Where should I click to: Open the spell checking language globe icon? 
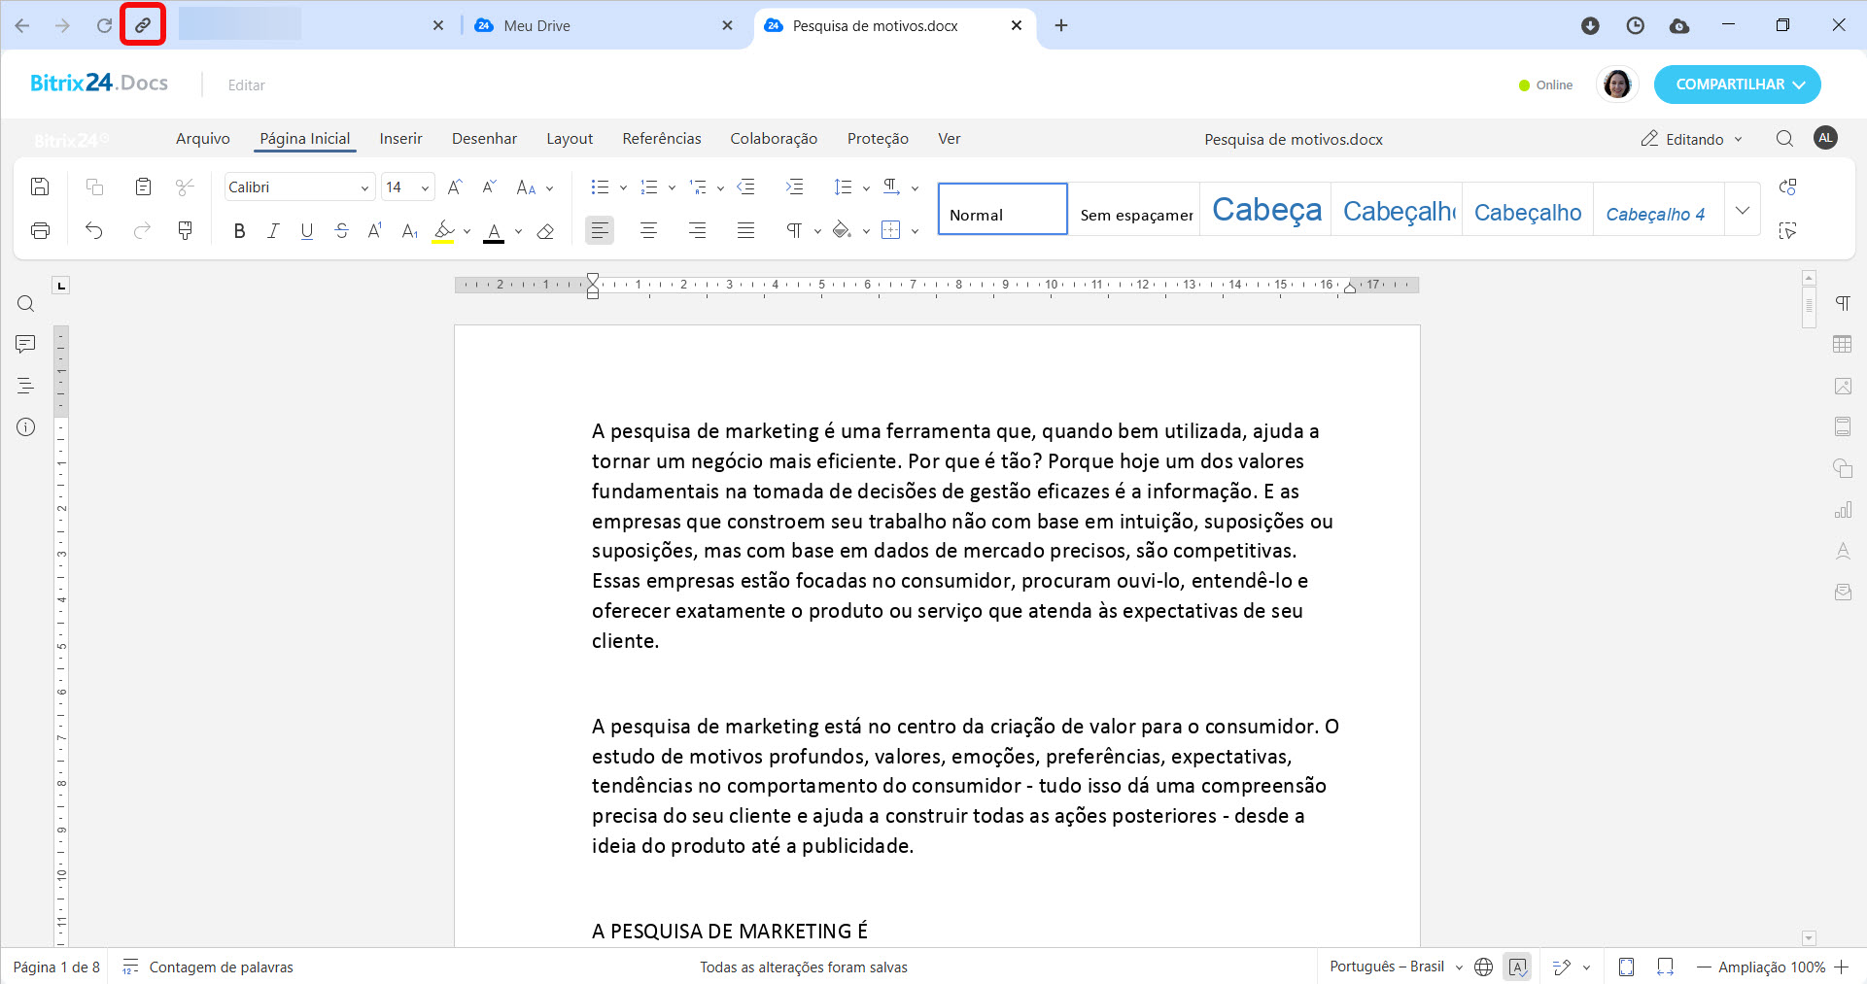[1483, 967]
